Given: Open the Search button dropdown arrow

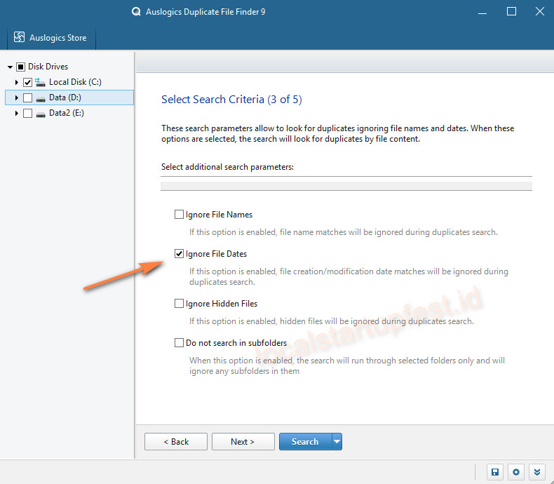Looking at the screenshot, I should click(337, 442).
